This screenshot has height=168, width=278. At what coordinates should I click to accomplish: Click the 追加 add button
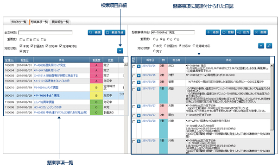click(213, 32)
